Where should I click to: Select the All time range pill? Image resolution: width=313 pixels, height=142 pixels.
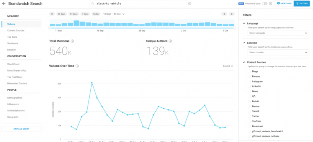click(x=52, y=14)
